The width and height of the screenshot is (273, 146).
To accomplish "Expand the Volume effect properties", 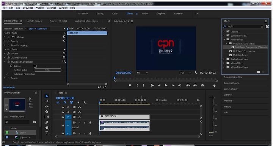I will (x=4, y=53).
